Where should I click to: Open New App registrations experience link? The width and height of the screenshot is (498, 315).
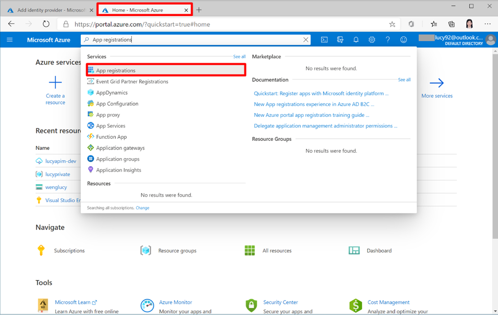click(x=314, y=104)
